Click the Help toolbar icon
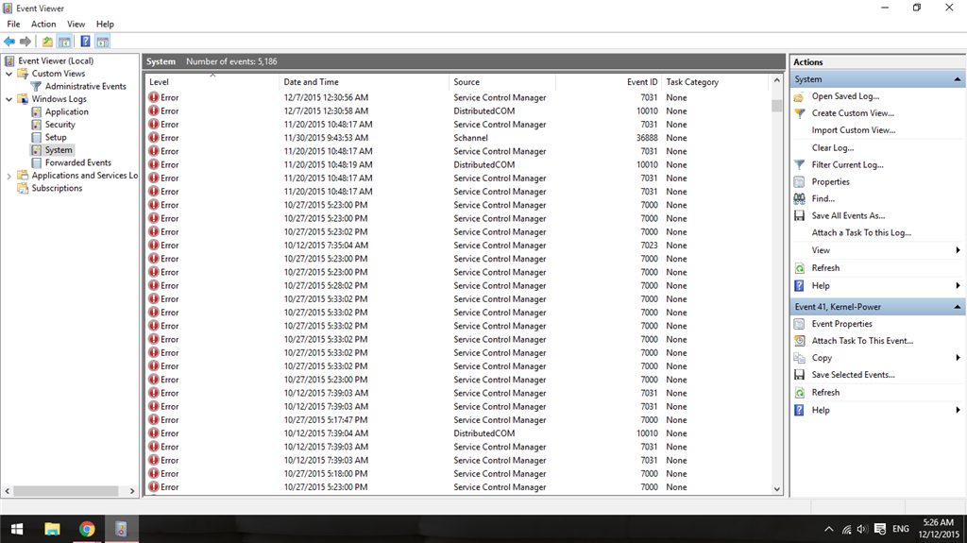Image resolution: width=967 pixels, height=543 pixels. [85, 42]
